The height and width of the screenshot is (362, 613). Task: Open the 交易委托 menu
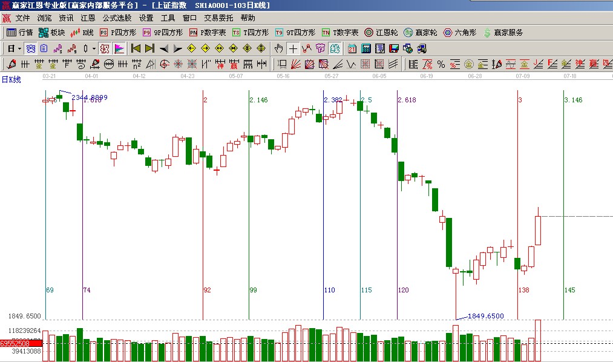pos(218,18)
